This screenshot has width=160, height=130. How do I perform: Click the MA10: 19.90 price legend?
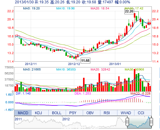pyautogui.click(x=65, y=9)
